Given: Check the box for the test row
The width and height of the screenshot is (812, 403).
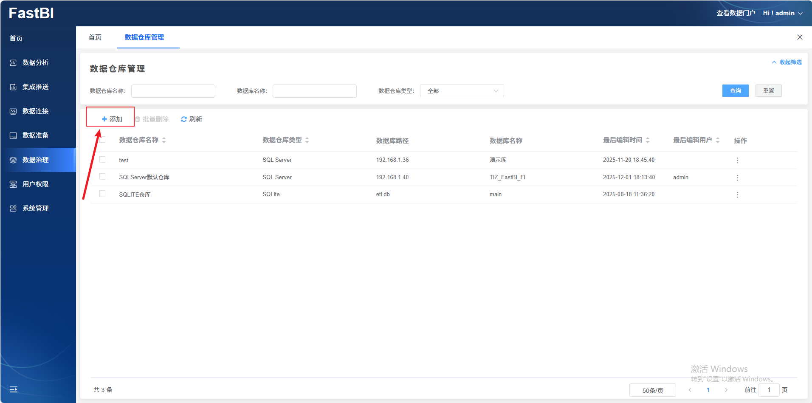Looking at the screenshot, I should 103,160.
